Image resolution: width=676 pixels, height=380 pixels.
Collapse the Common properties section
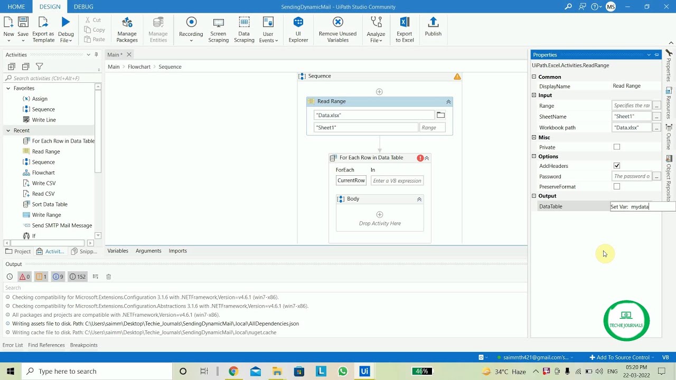(534, 77)
